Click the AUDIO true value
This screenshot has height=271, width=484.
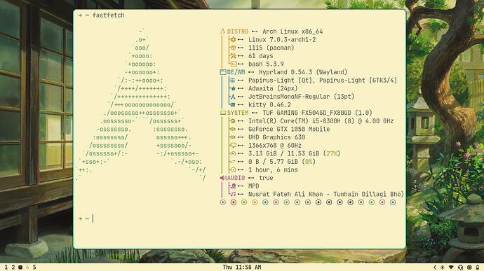[266, 178]
